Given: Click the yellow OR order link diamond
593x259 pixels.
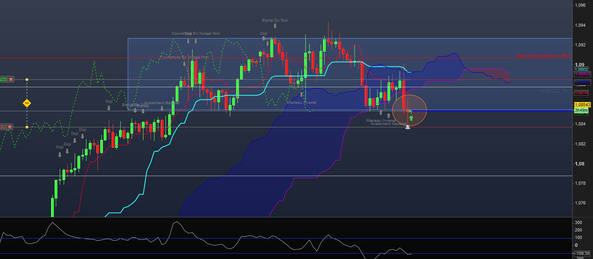Looking at the screenshot, I should [x=27, y=104].
